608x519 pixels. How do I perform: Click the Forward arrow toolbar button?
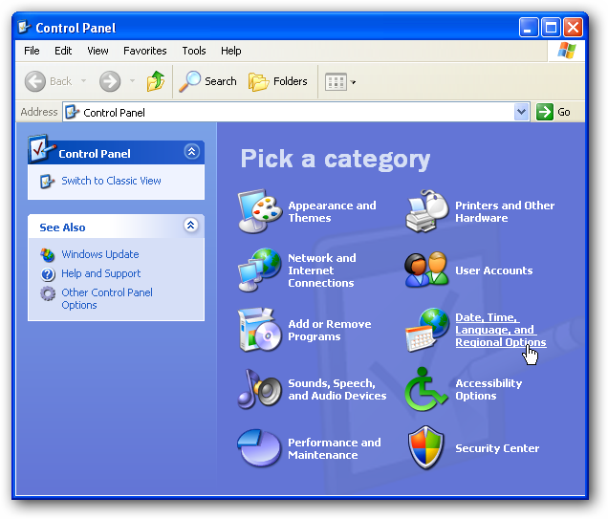(x=110, y=81)
